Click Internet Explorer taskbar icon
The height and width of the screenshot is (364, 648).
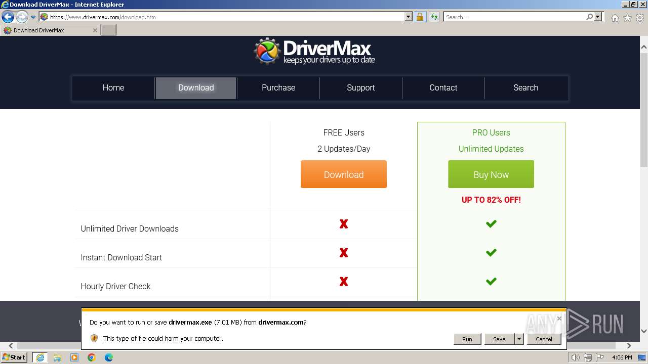click(x=40, y=357)
